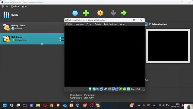Click the Nouvelle blue starburst toolbar icon
This screenshot has width=193, height=109.
click(75, 13)
